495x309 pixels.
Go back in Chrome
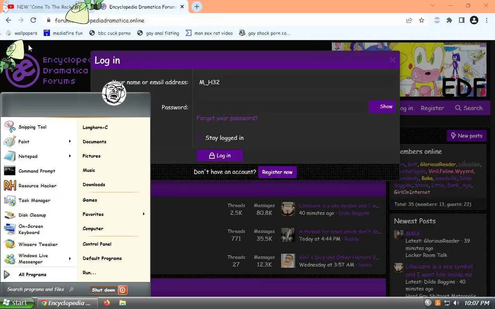pos(9,20)
